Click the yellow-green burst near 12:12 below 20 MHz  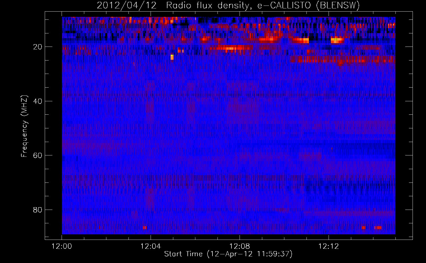337,40
